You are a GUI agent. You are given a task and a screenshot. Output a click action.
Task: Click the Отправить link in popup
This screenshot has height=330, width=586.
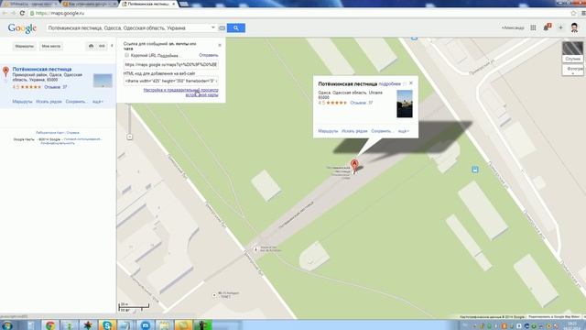(x=209, y=55)
